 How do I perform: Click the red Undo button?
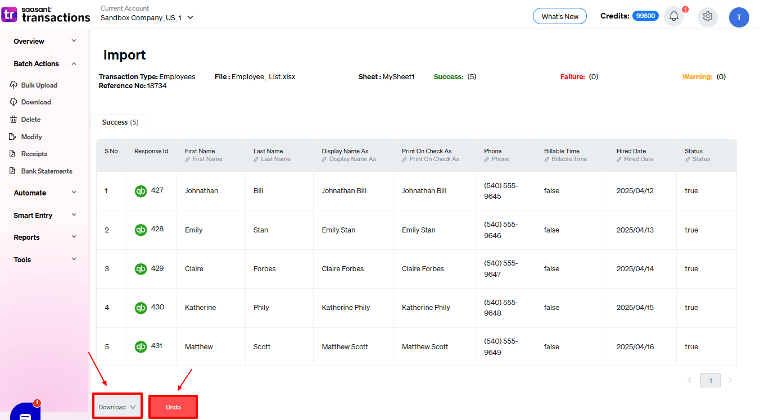point(173,407)
